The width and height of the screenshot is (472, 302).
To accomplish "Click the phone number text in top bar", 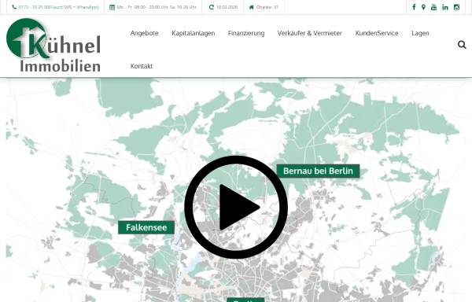I will (58, 7).
